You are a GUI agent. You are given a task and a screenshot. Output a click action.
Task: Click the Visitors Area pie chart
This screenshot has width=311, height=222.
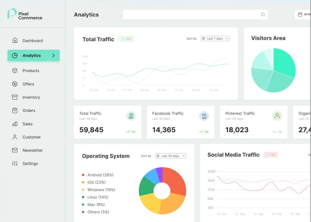tap(273, 70)
